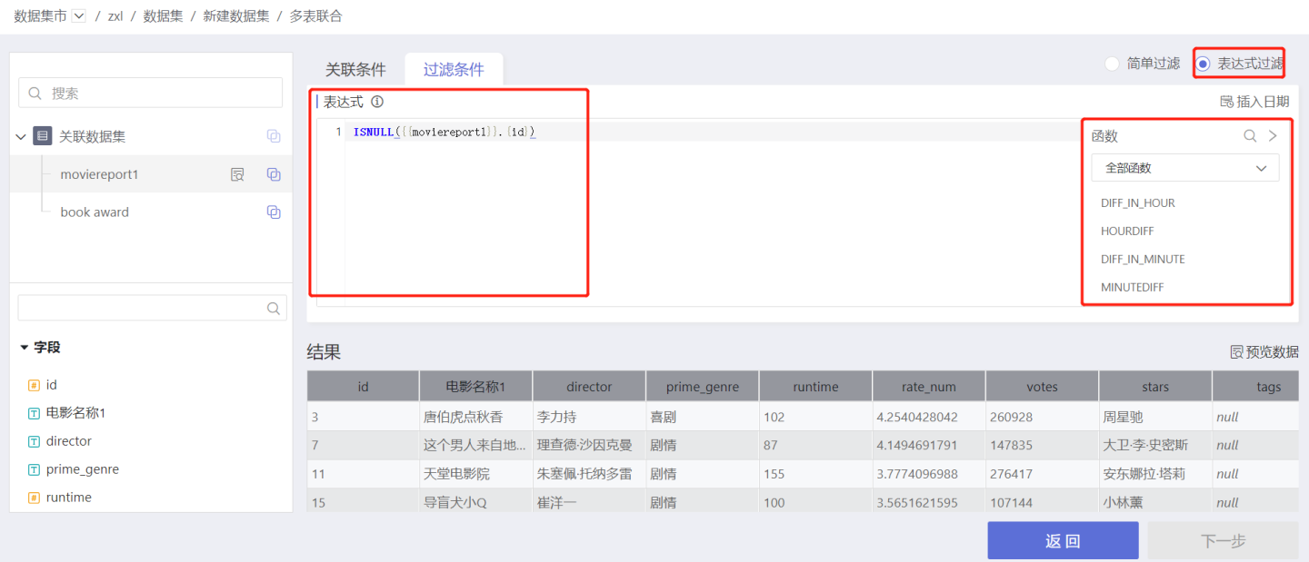
Task: Click the magnifier icon in the field search box
Action: click(x=274, y=309)
